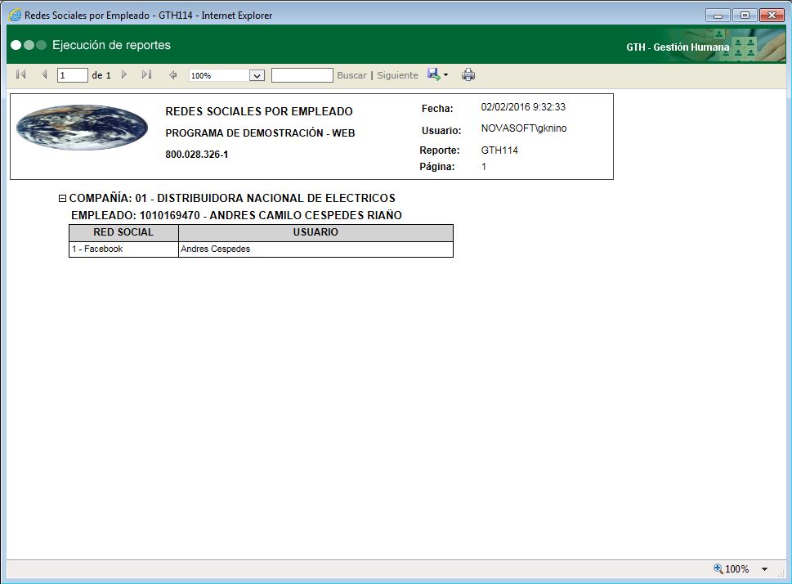Click the page number input box
This screenshot has height=584, width=792.
click(x=71, y=74)
